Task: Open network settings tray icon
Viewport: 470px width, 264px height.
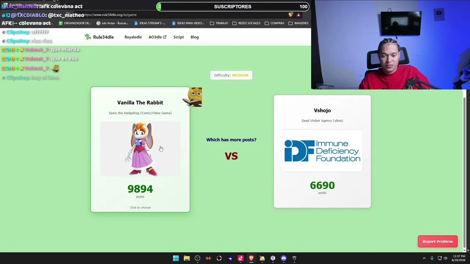Action: click(x=440, y=258)
